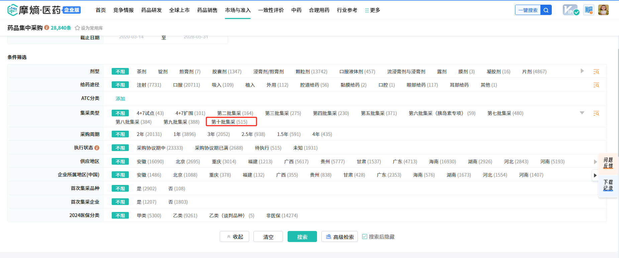This screenshot has height=258, width=619.
Task: Click info icon next to 执行状态
Action: coord(97,148)
